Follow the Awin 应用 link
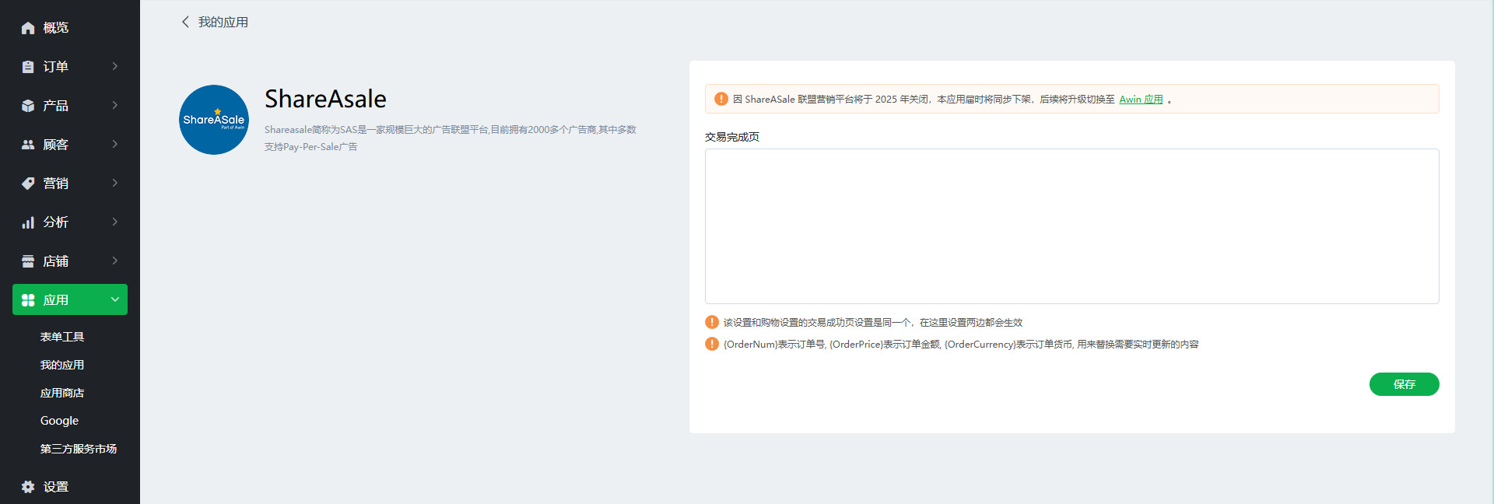Screen dimensions: 1494x504 [x=1141, y=100]
